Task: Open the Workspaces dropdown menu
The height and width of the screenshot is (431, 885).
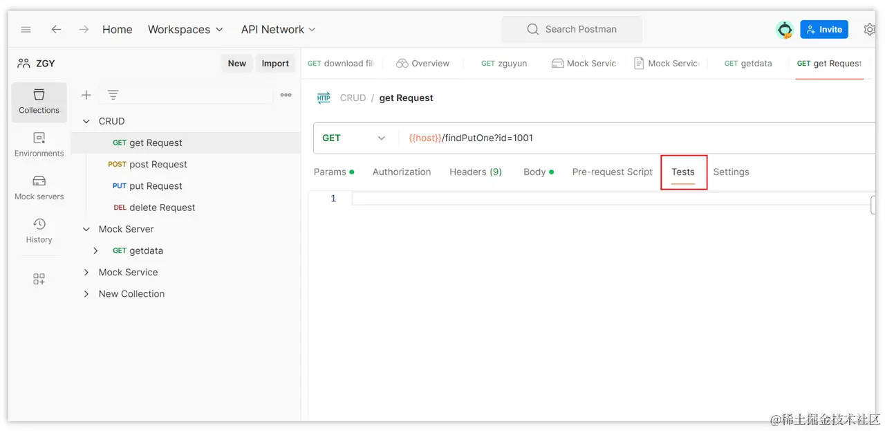Action: click(x=185, y=29)
